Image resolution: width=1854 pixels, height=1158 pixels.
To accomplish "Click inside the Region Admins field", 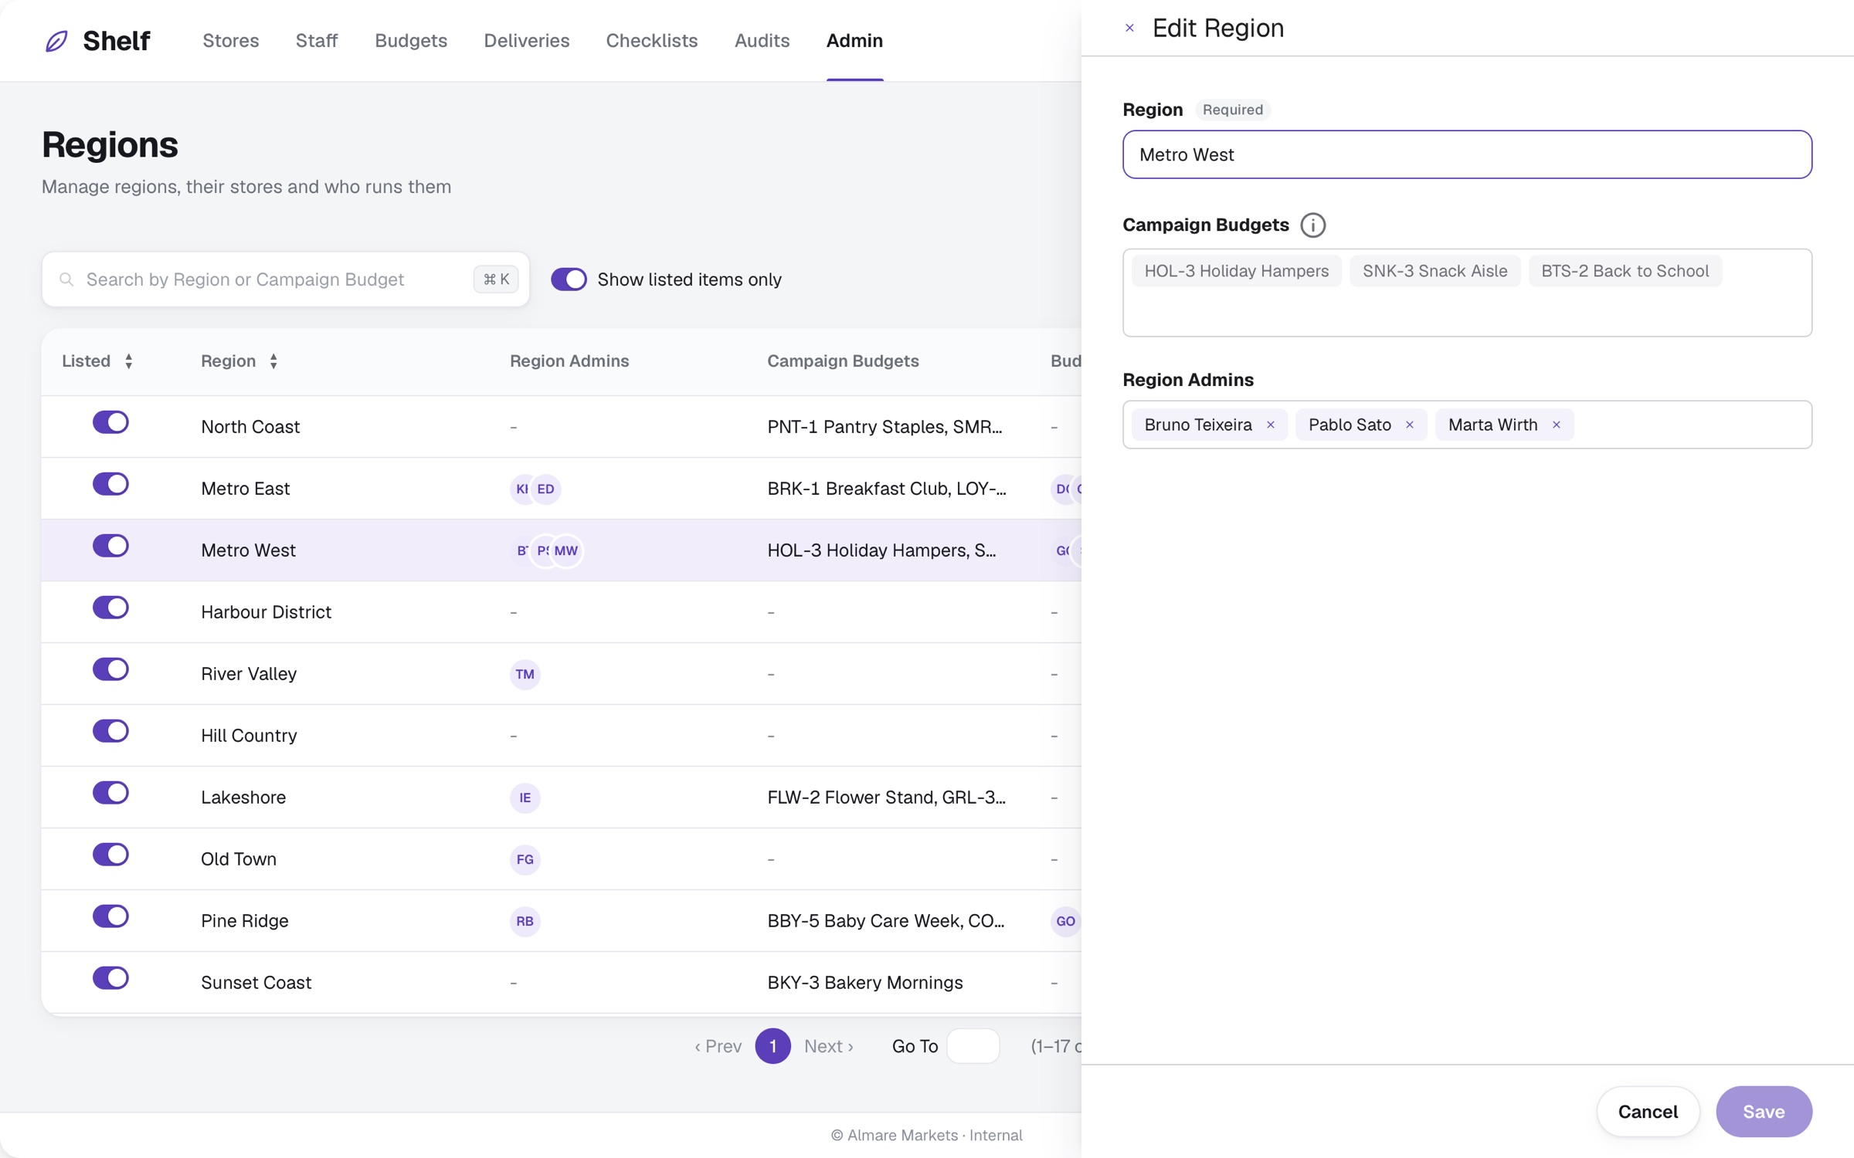I will click(x=1467, y=425).
